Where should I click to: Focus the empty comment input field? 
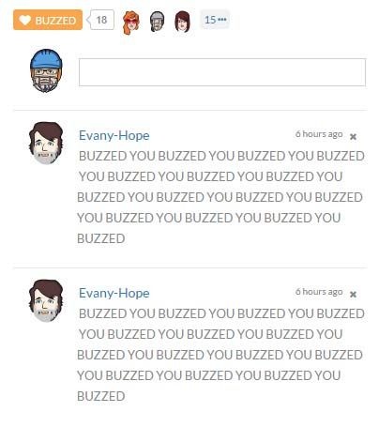pos(222,72)
